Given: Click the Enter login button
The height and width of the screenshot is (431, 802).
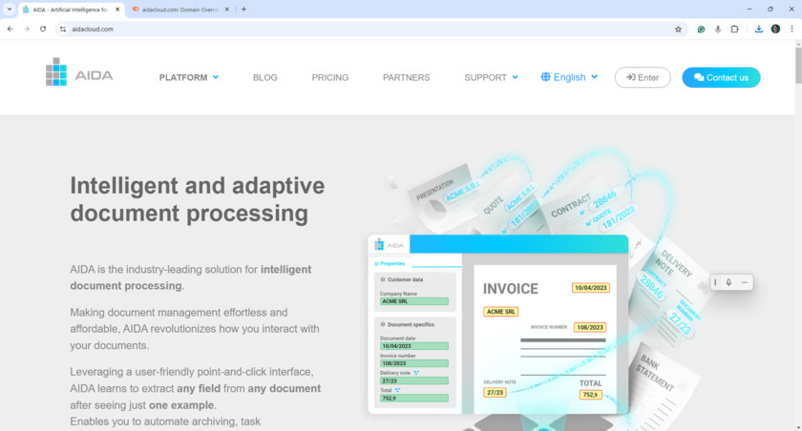Looking at the screenshot, I should tap(643, 77).
